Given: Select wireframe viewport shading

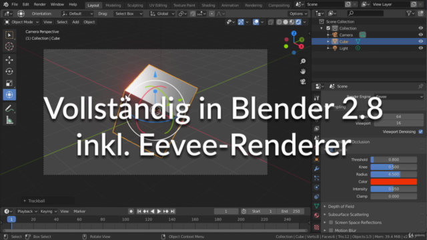Looking at the screenshot, I should pos(279,22).
